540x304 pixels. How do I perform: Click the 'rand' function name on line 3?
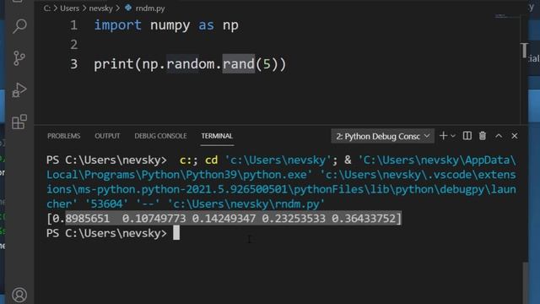[x=238, y=64]
